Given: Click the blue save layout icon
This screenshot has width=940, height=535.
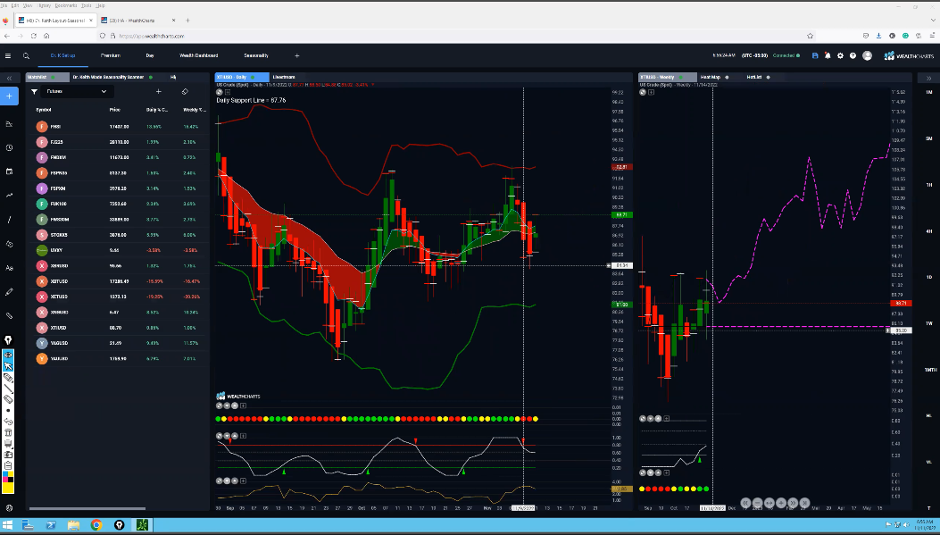Looking at the screenshot, I should [815, 55].
